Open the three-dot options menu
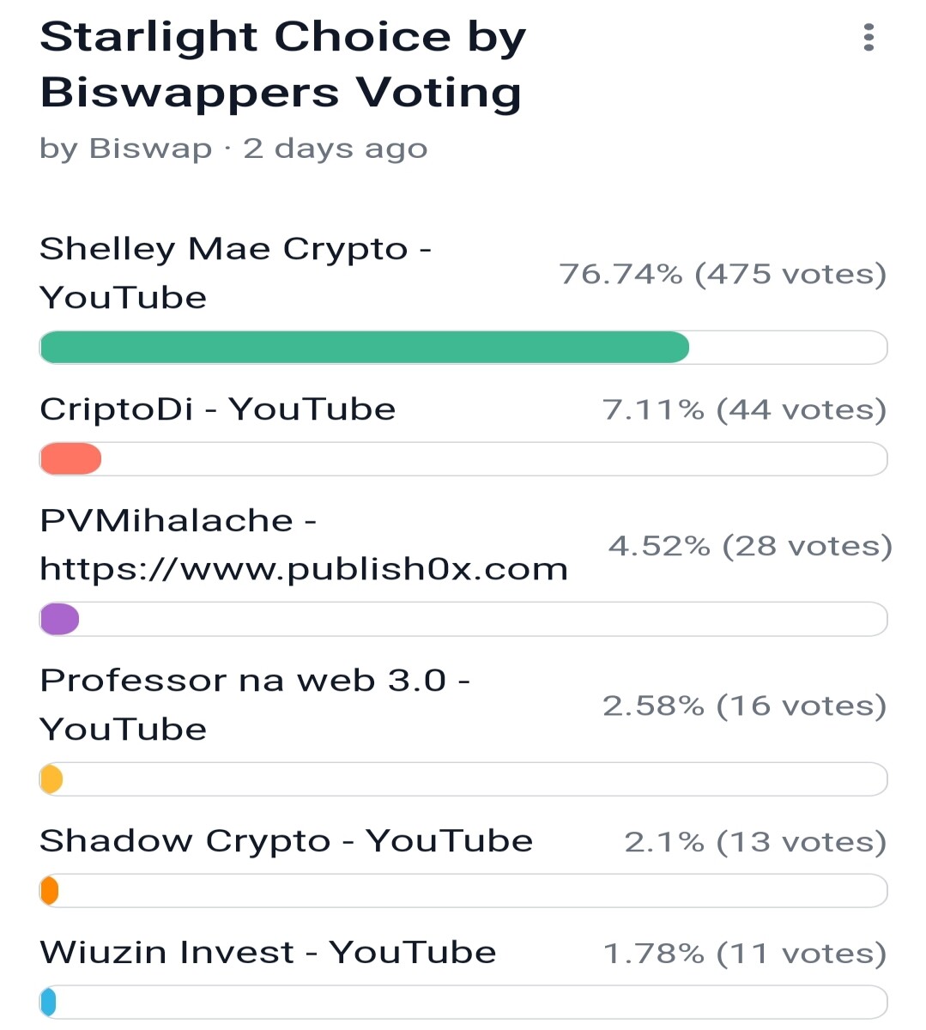 coord(869,38)
